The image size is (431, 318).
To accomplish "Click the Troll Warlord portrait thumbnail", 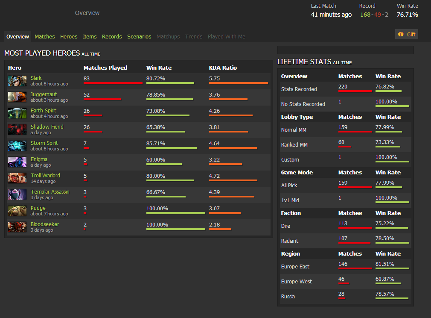I will (17, 178).
